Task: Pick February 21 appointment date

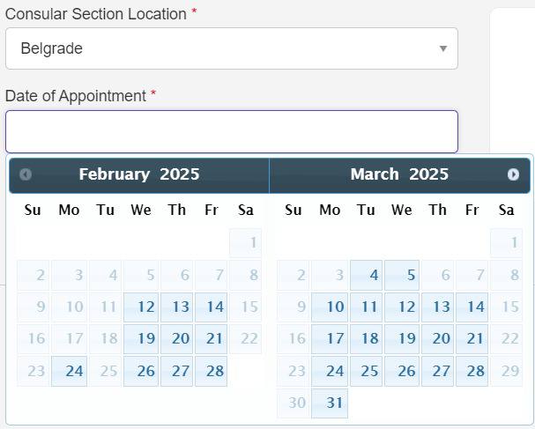Action: 212,339
